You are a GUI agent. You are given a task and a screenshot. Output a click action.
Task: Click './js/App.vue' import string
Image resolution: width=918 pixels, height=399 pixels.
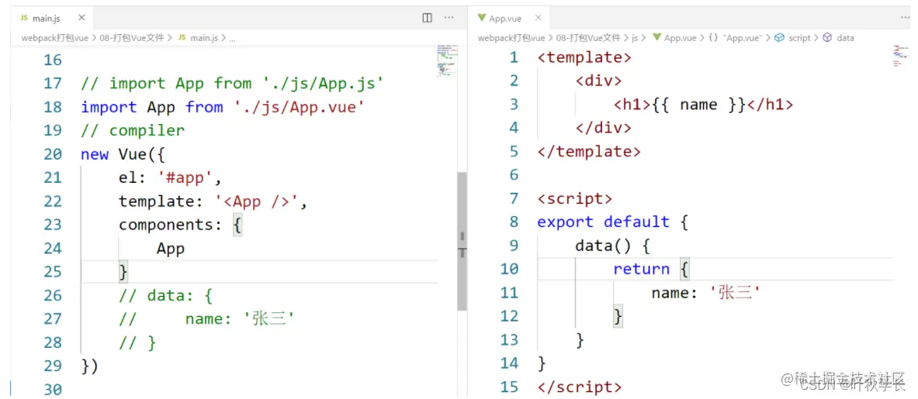(300, 107)
